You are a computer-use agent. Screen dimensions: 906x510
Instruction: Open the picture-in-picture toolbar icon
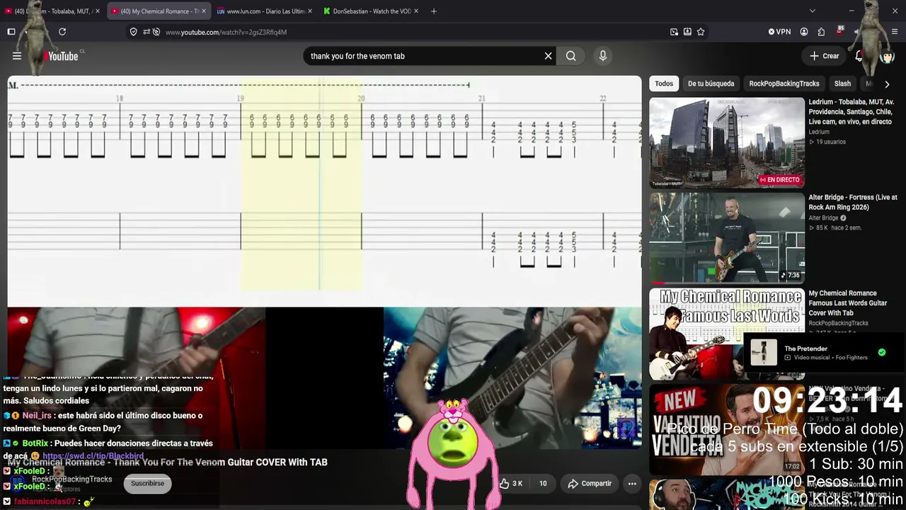[x=674, y=32]
